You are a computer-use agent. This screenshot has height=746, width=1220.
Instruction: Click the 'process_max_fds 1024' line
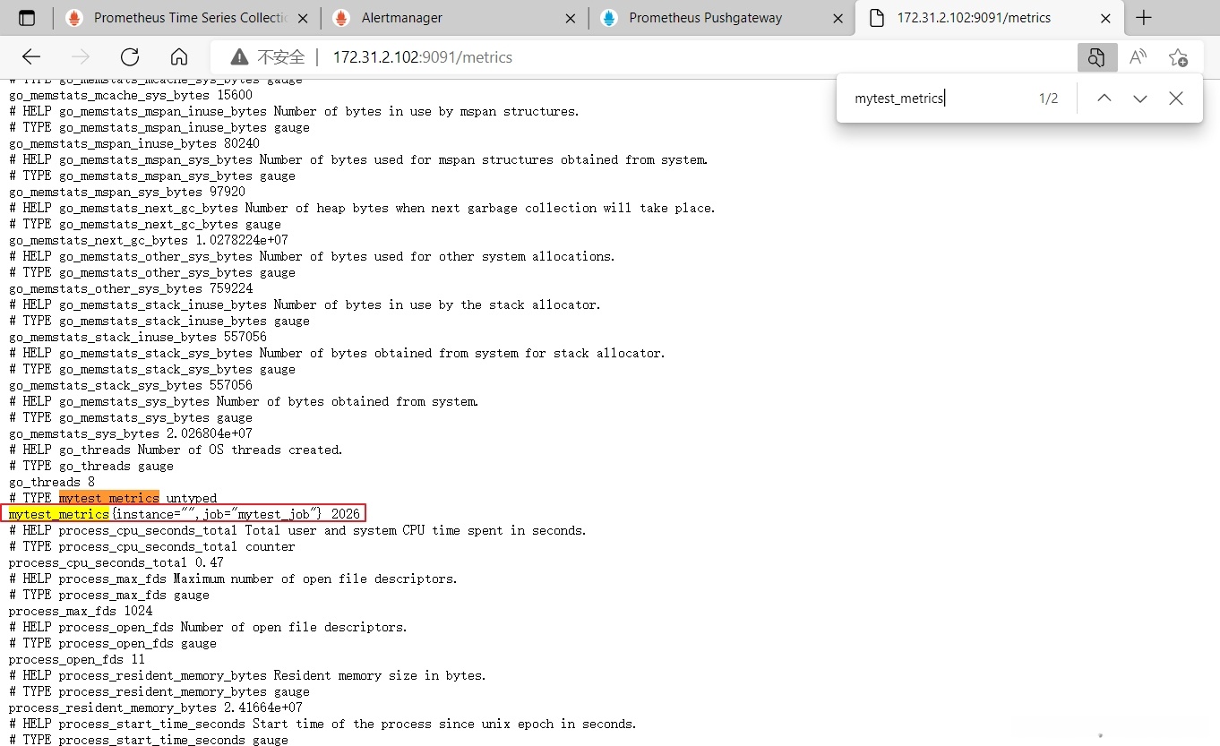[81, 611]
